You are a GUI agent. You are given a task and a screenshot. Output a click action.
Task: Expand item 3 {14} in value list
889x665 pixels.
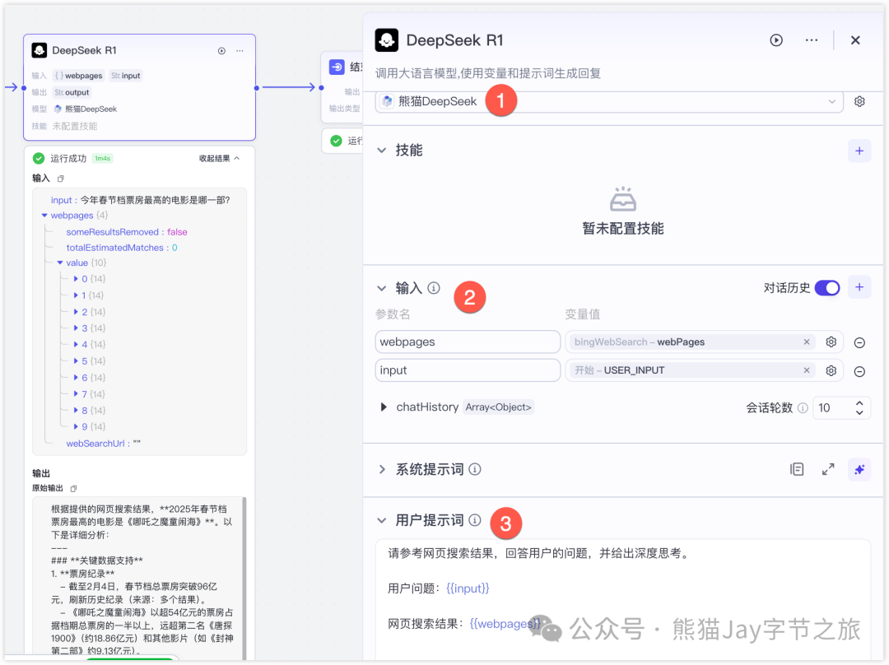point(76,328)
